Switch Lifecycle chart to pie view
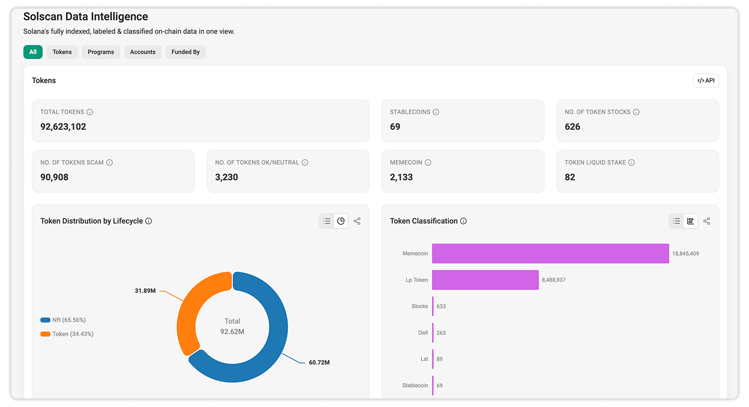This screenshot has width=749, height=407. point(341,221)
